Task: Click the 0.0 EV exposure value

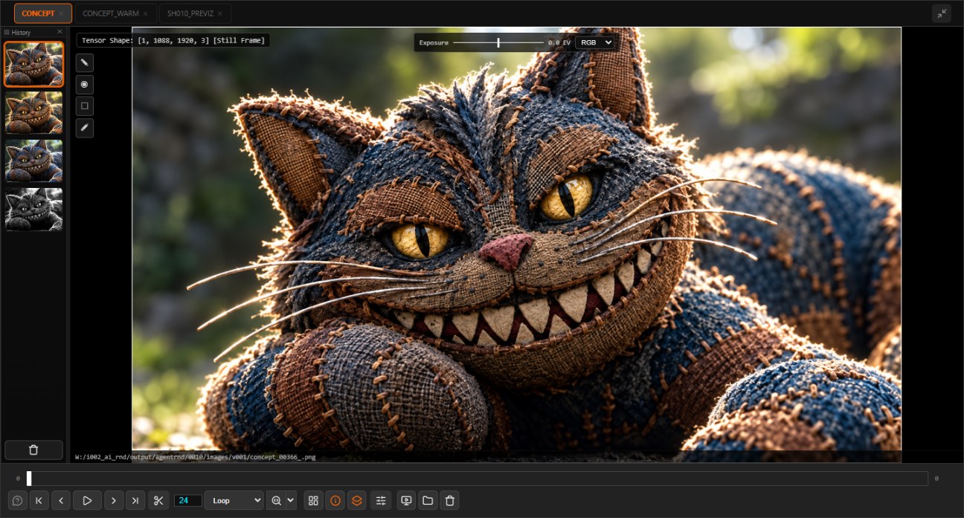Action: pyautogui.click(x=559, y=42)
